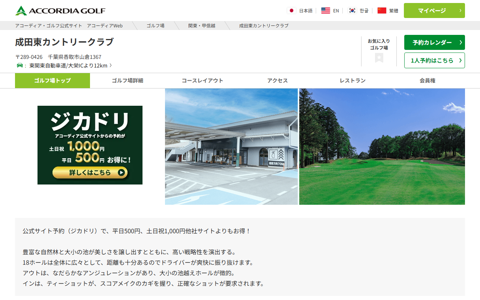This screenshot has height=300, width=480.
Task: Expand chevron beside 大栄ICより12km
Action: pyautogui.click(x=111, y=66)
